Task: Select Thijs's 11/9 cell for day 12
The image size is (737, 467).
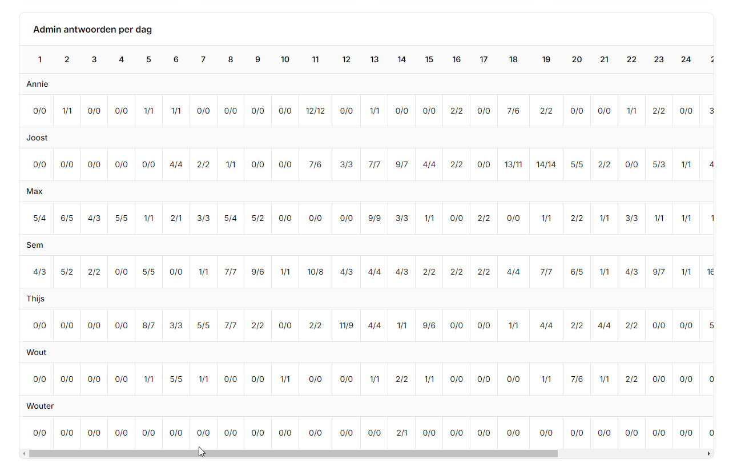Action: pos(347,325)
